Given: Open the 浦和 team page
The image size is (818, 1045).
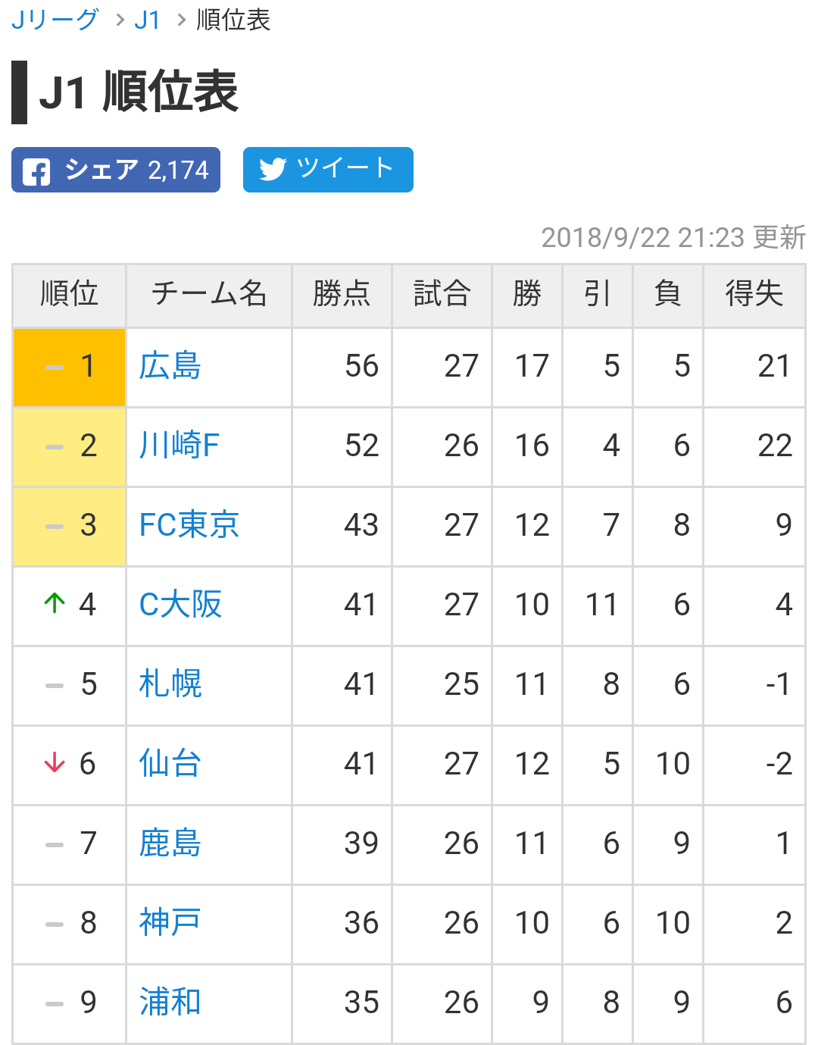Looking at the screenshot, I should point(170,1003).
